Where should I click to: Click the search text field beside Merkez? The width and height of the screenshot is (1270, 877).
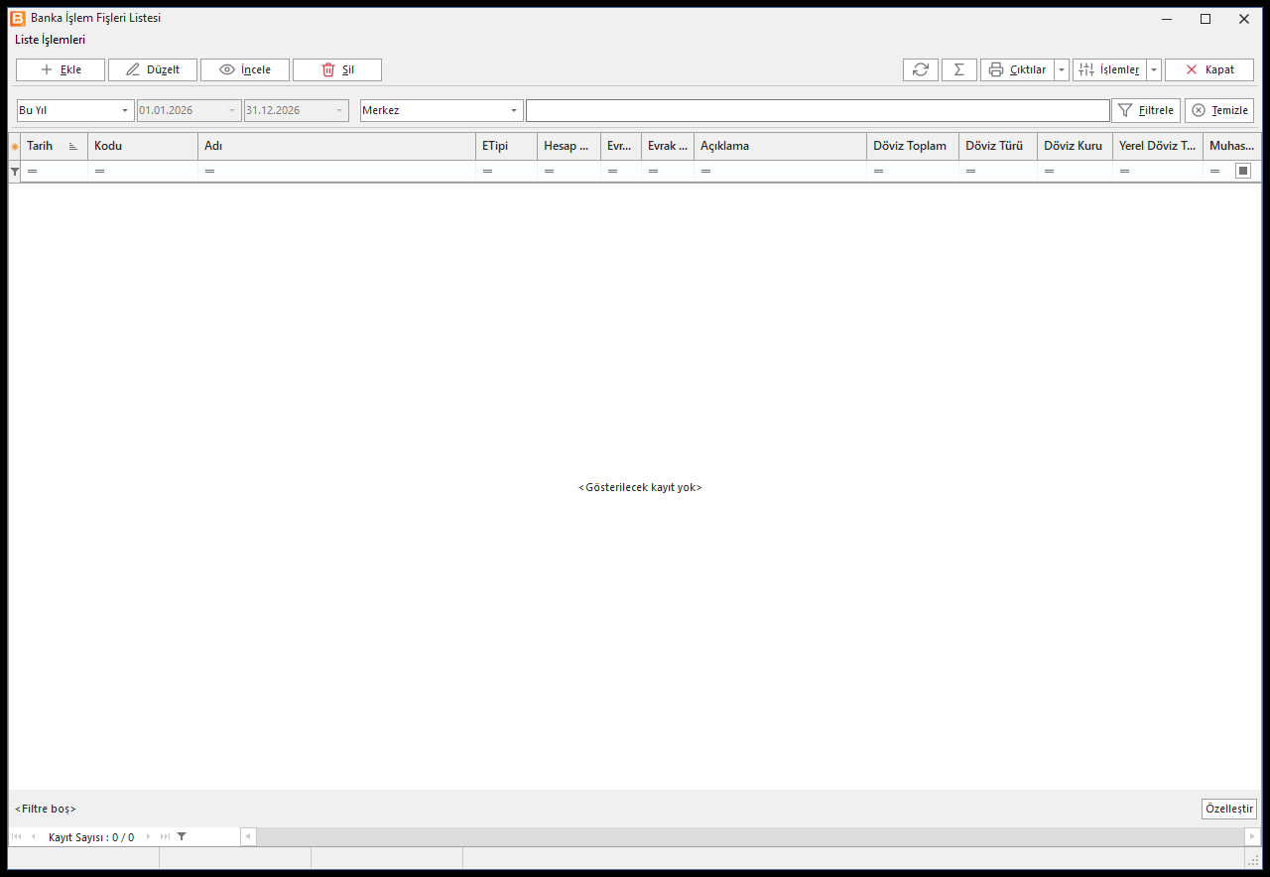[x=818, y=110]
